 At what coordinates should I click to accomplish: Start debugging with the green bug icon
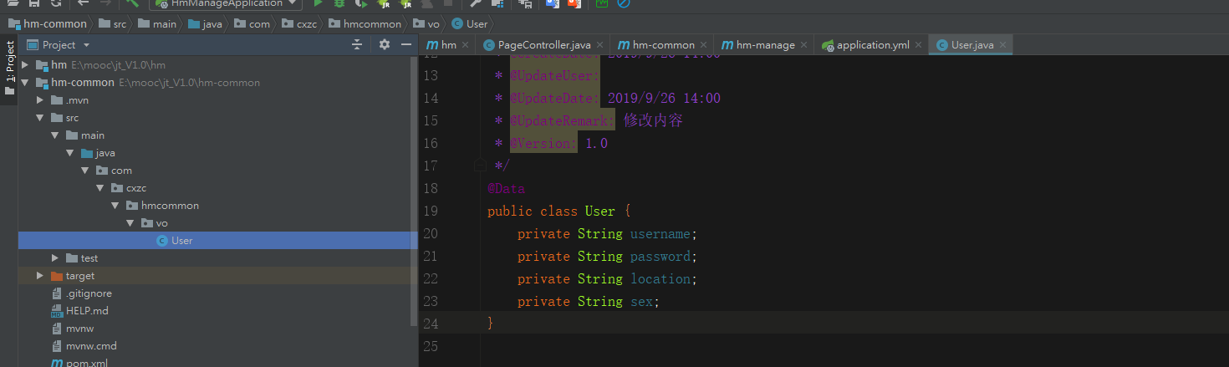tap(339, 4)
